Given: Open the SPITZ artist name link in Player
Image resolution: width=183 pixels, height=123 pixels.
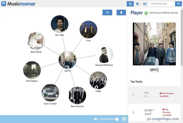Looking at the screenshot, I should [x=154, y=70].
